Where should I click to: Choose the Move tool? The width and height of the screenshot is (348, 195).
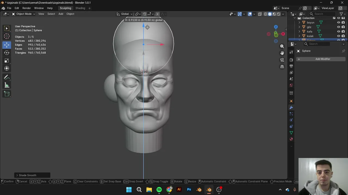click(7, 45)
